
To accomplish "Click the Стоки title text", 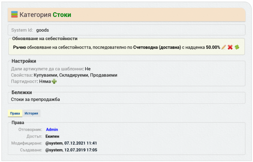I will coord(62,15).
